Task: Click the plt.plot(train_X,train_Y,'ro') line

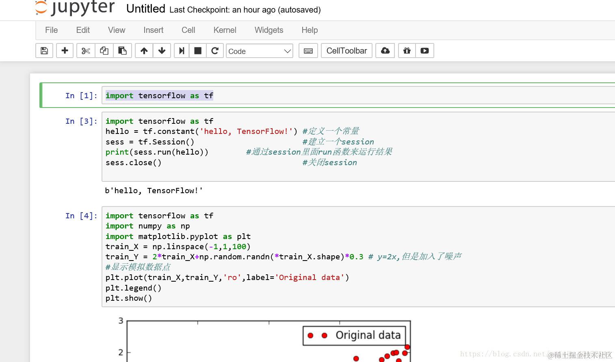Action: pos(227,277)
